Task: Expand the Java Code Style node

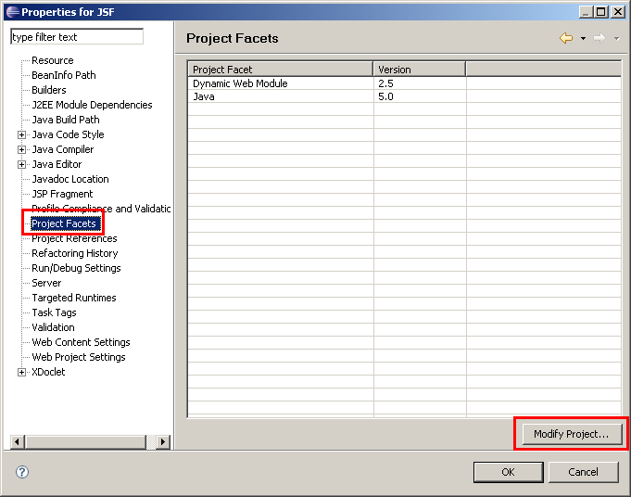Action: (x=21, y=134)
